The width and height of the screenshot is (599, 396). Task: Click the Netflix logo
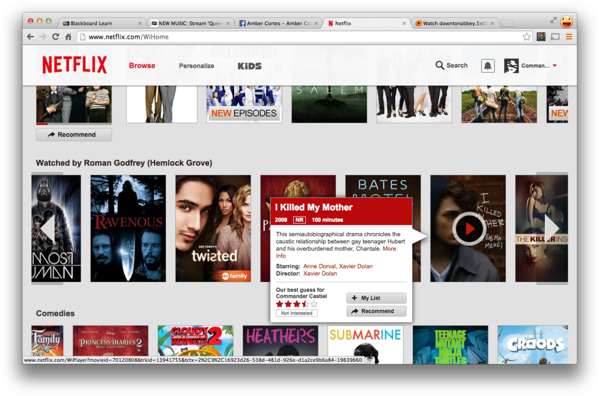(74, 64)
